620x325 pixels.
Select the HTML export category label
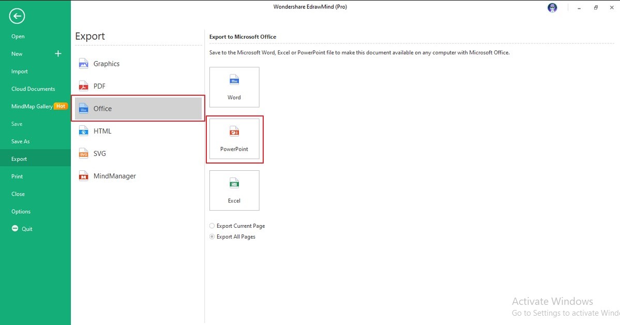102,131
